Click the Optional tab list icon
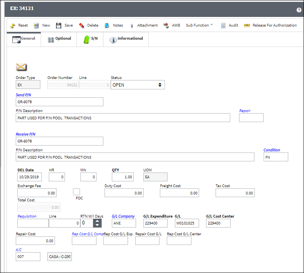This screenshot has height=273, width=304. tap(51, 40)
